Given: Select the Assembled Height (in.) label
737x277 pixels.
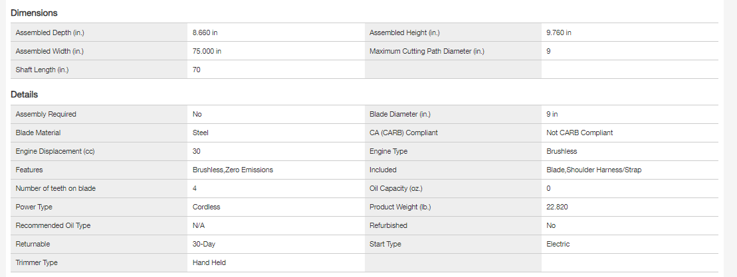Looking at the screenshot, I should (x=404, y=32).
